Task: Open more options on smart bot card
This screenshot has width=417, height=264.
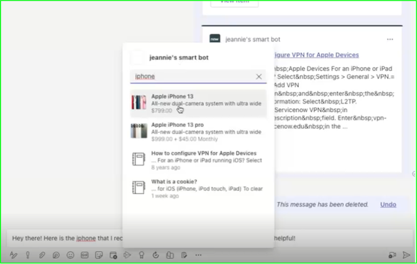Action: click(x=390, y=39)
